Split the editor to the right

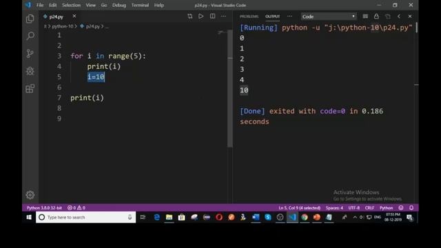coord(212,17)
